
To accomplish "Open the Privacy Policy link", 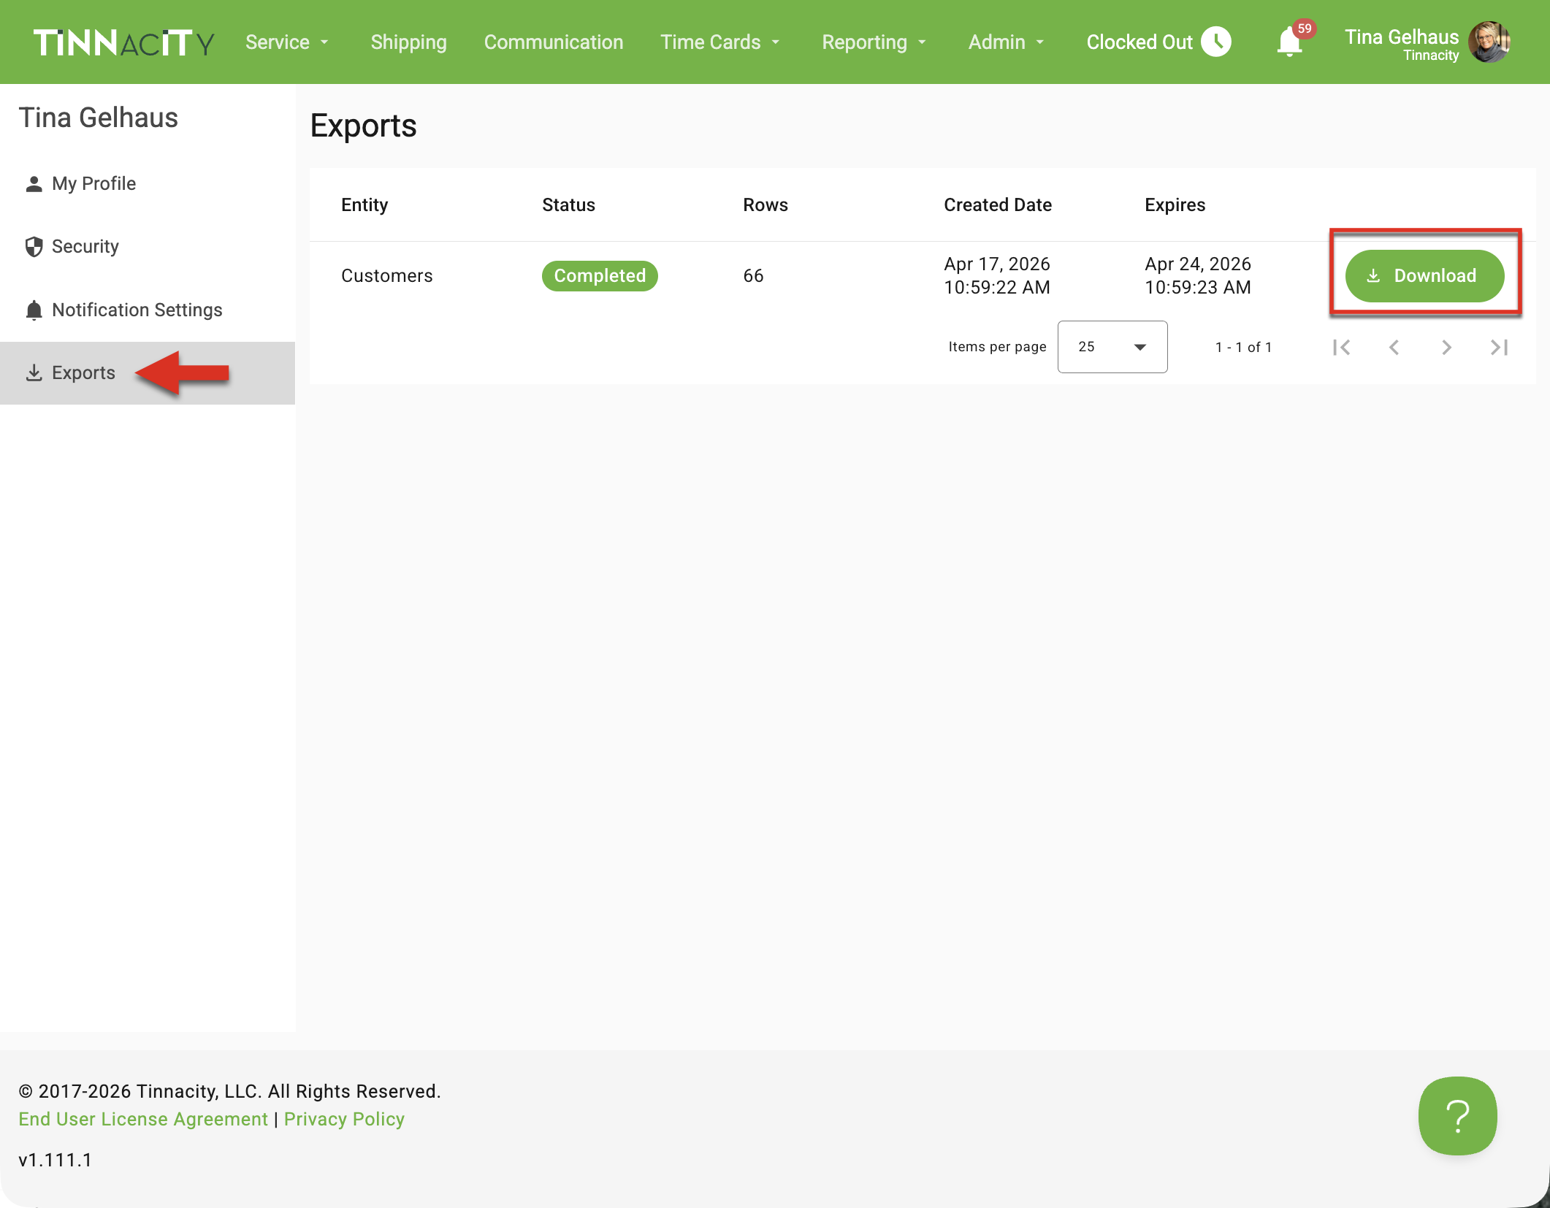I will coord(344,1119).
